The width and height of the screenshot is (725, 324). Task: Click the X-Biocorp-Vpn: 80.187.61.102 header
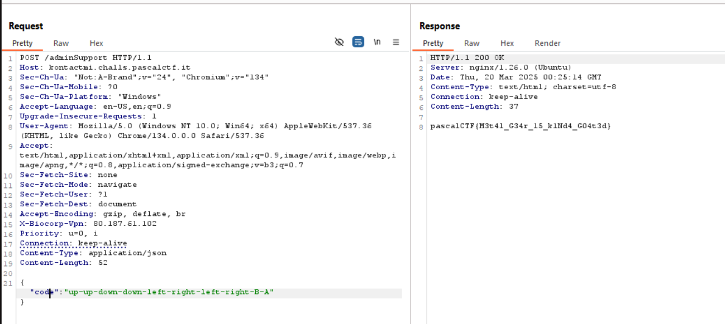pyautogui.click(x=88, y=224)
